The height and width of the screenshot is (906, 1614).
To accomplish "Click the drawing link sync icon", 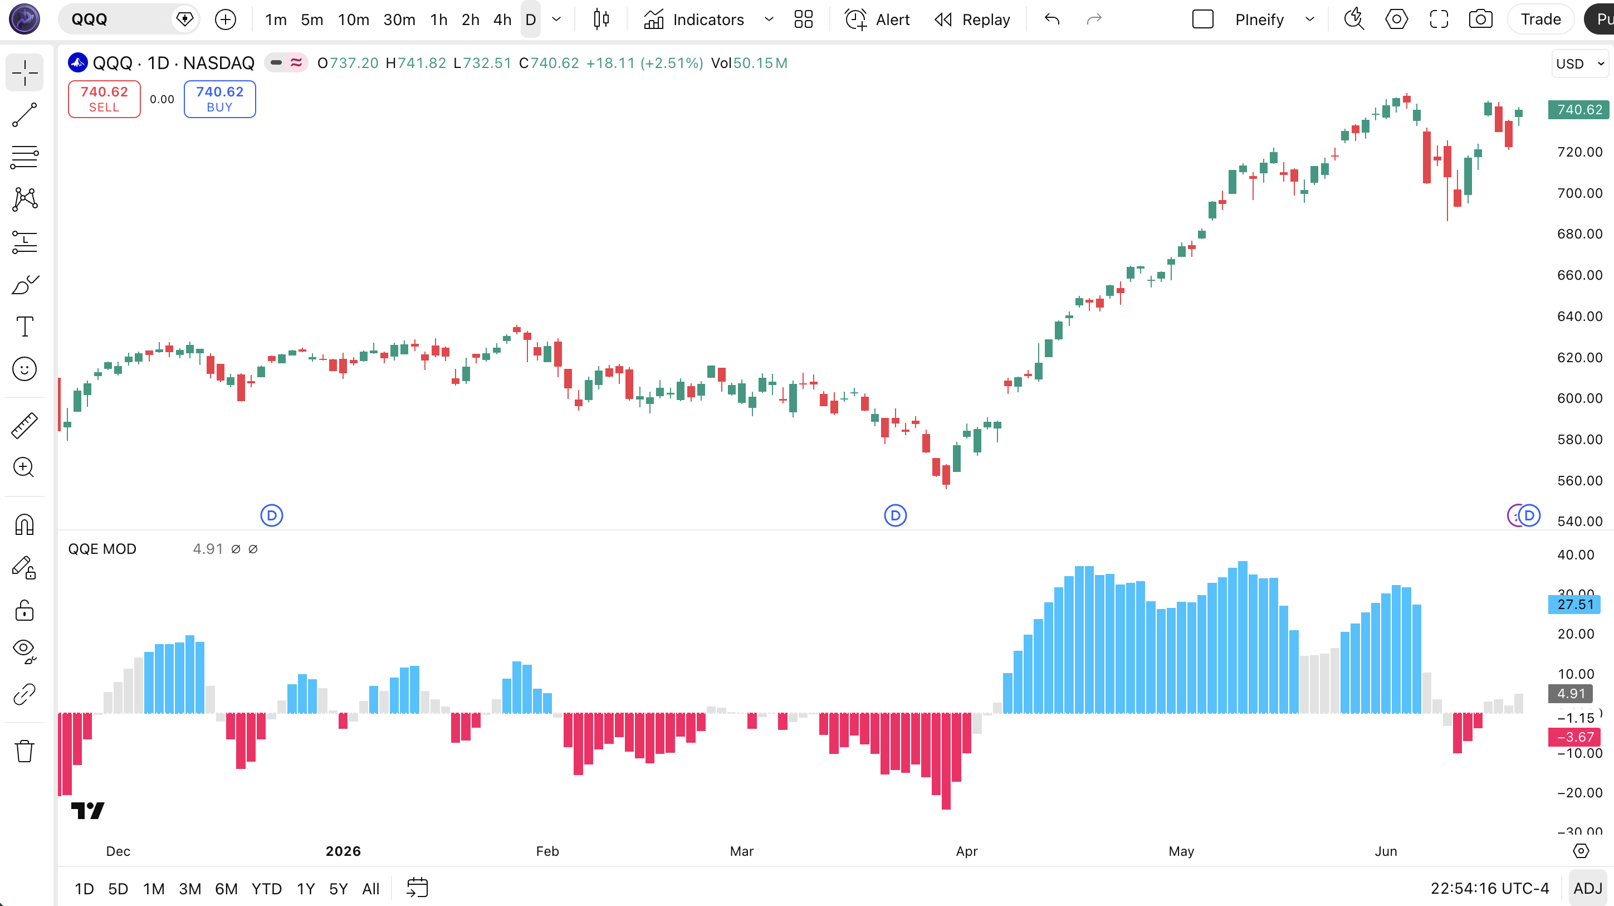I will point(25,695).
